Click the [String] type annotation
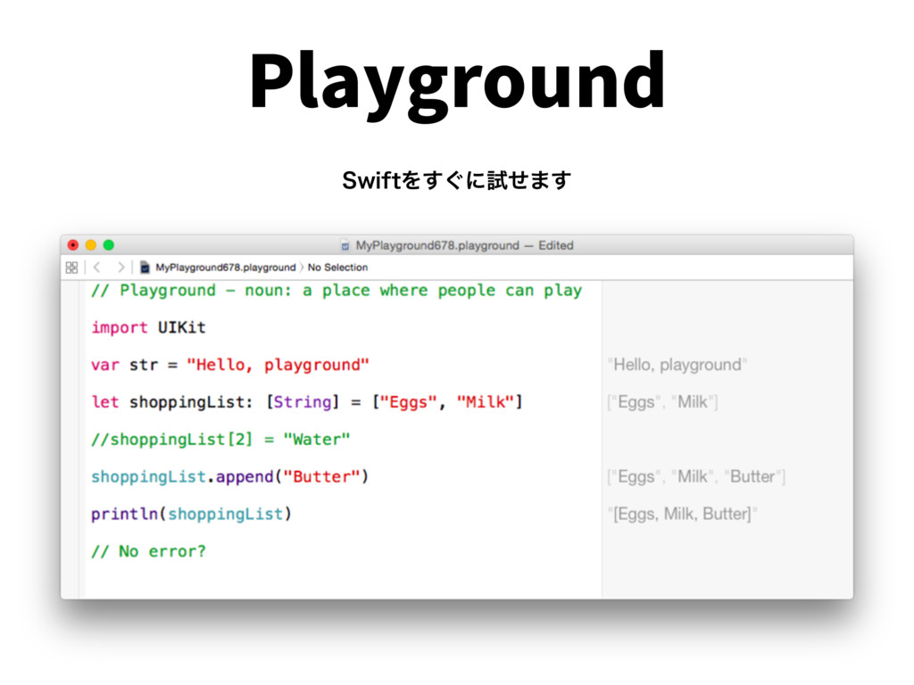This screenshot has width=914, height=685. (x=303, y=402)
